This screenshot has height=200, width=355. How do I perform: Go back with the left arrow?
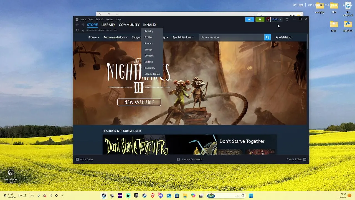coord(77,25)
